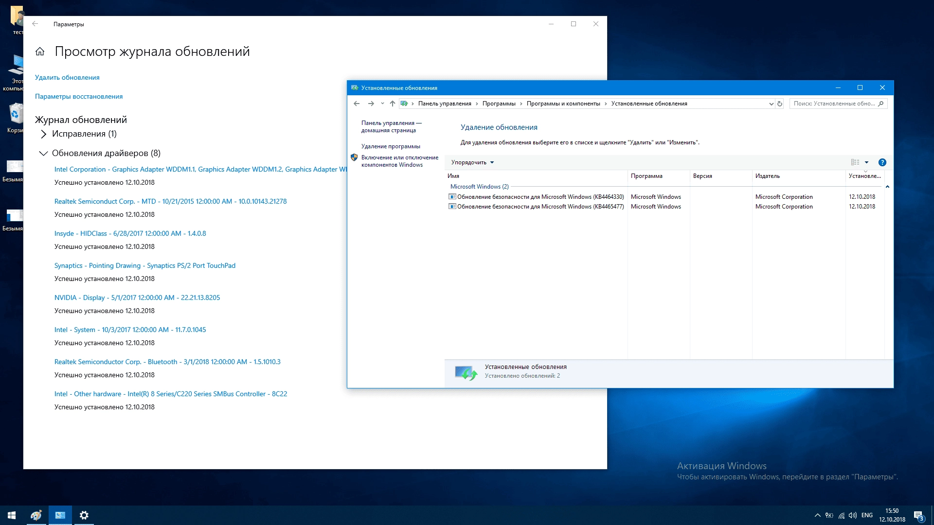Open the address bar history dropdown

point(771,104)
